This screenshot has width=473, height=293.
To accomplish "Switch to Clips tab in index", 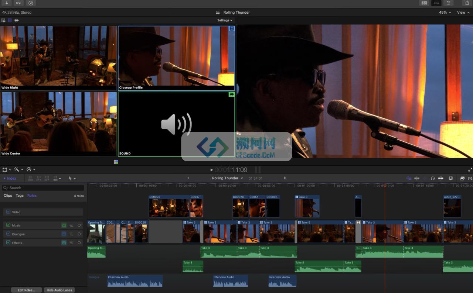I will [8, 196].
